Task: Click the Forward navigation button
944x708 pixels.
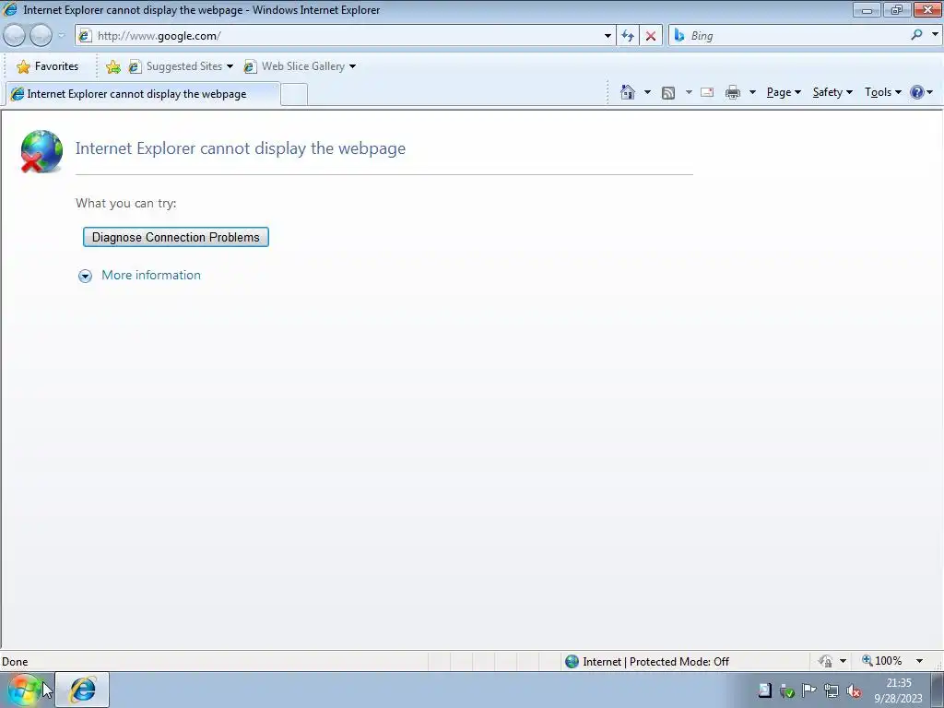Action: (x=41, y=36)
